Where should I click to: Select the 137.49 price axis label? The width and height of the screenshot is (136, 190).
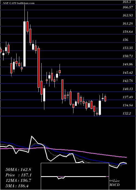point(128,97)
